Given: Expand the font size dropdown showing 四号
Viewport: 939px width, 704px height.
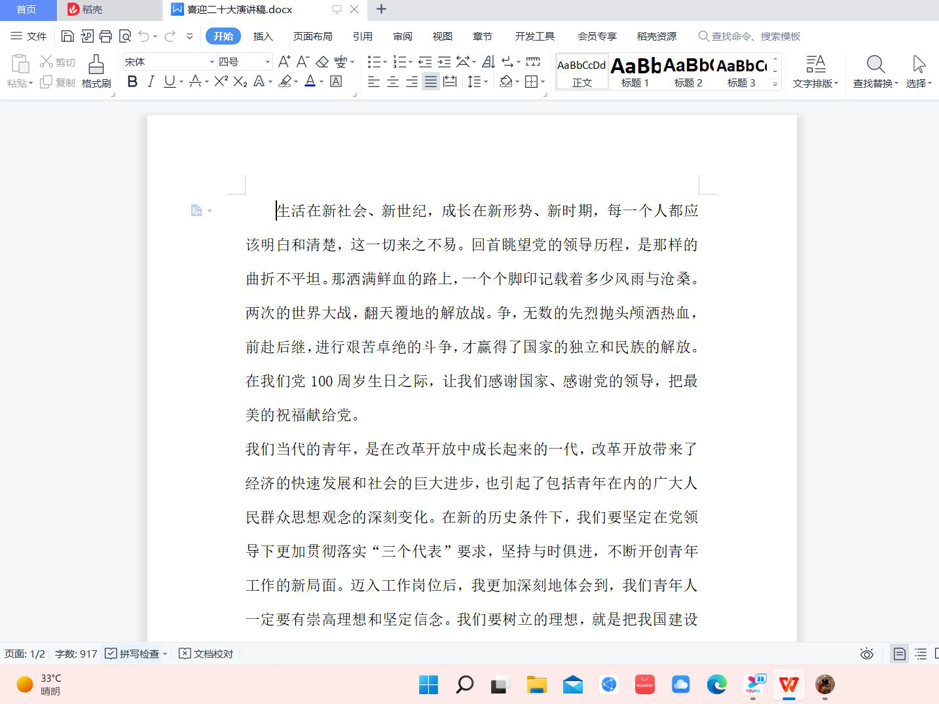Looking at the screenshot, I should (x=267, y=62).
